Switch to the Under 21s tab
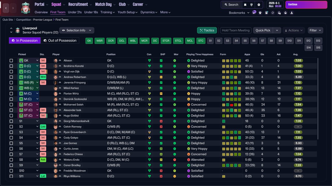332x186 pixels. [x=75, y=12]
